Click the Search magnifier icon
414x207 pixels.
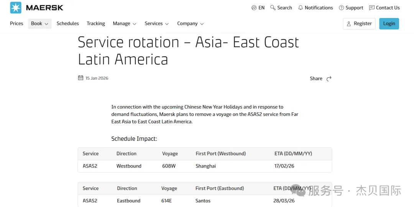coord(273,8)
